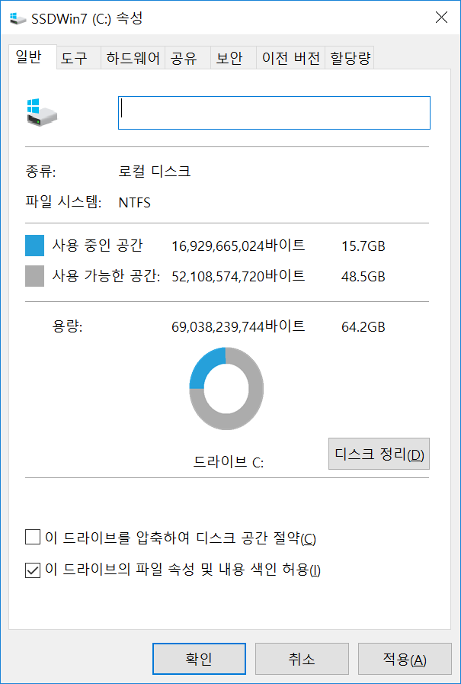Go to the 이전 버전 tab
This screenshot has height=684, width=461.
pos(290,58)
